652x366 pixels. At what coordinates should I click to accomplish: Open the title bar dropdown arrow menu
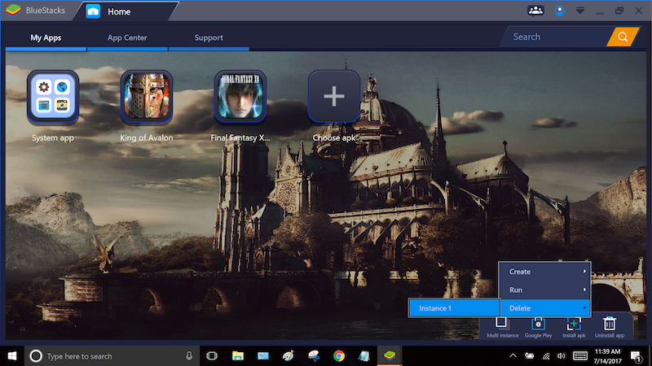(580, 11)
